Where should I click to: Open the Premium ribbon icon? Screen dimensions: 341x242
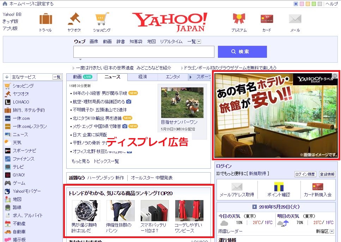(x=239, y=19)
